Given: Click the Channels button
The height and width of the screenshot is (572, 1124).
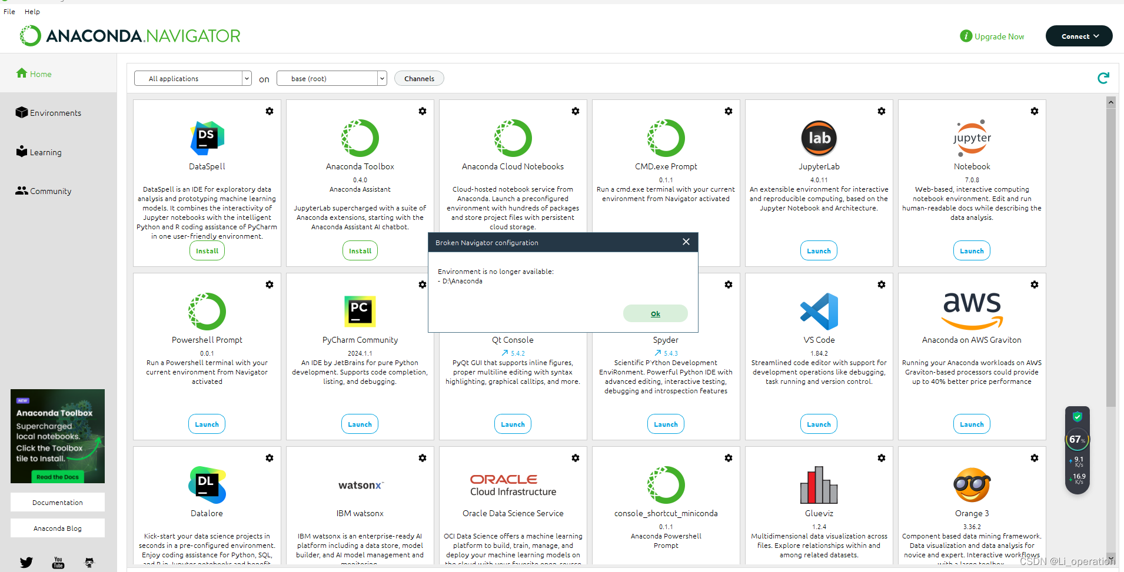Looking at the screenshot, I should [x=420, y=78].
